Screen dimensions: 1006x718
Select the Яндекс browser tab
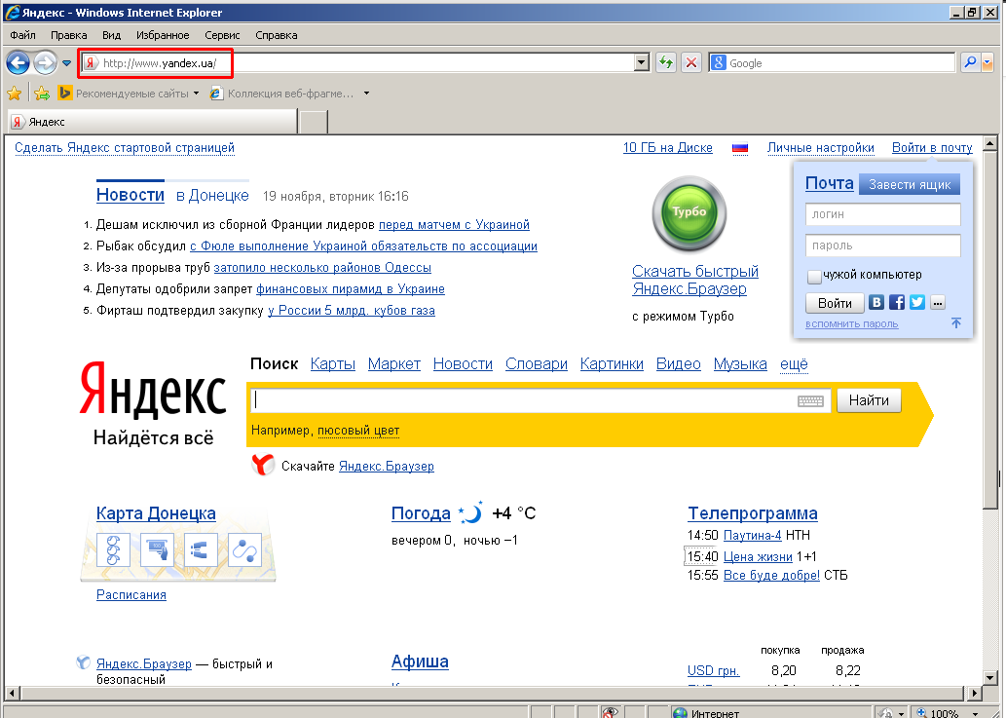153,122
